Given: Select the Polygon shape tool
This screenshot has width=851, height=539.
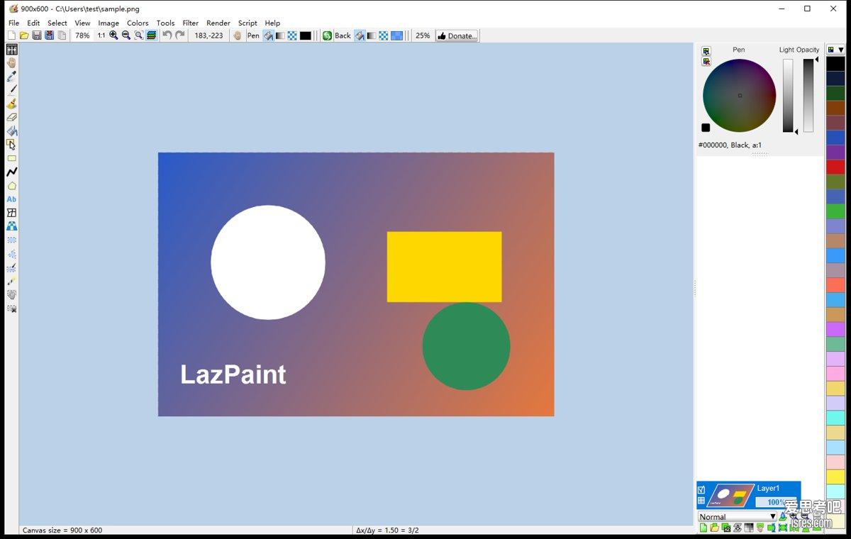Looking at the screenshot, I should tap(11, 186).
